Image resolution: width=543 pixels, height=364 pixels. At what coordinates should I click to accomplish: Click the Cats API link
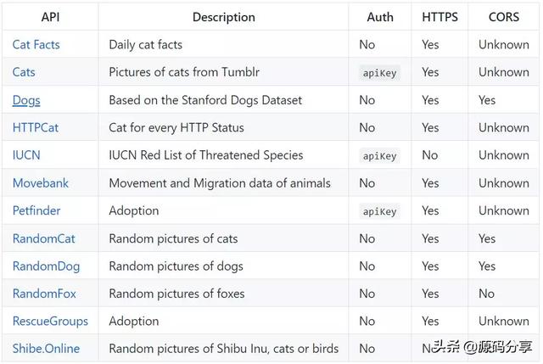click(x=24, y=72)
